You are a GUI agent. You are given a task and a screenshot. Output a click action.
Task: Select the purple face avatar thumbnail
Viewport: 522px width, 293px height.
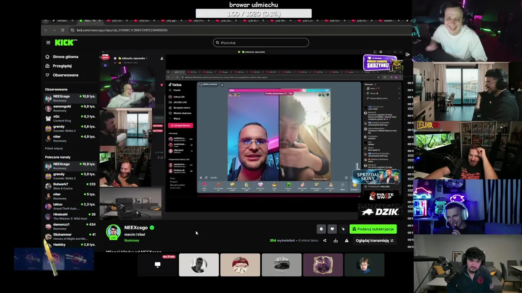point(323,265)
